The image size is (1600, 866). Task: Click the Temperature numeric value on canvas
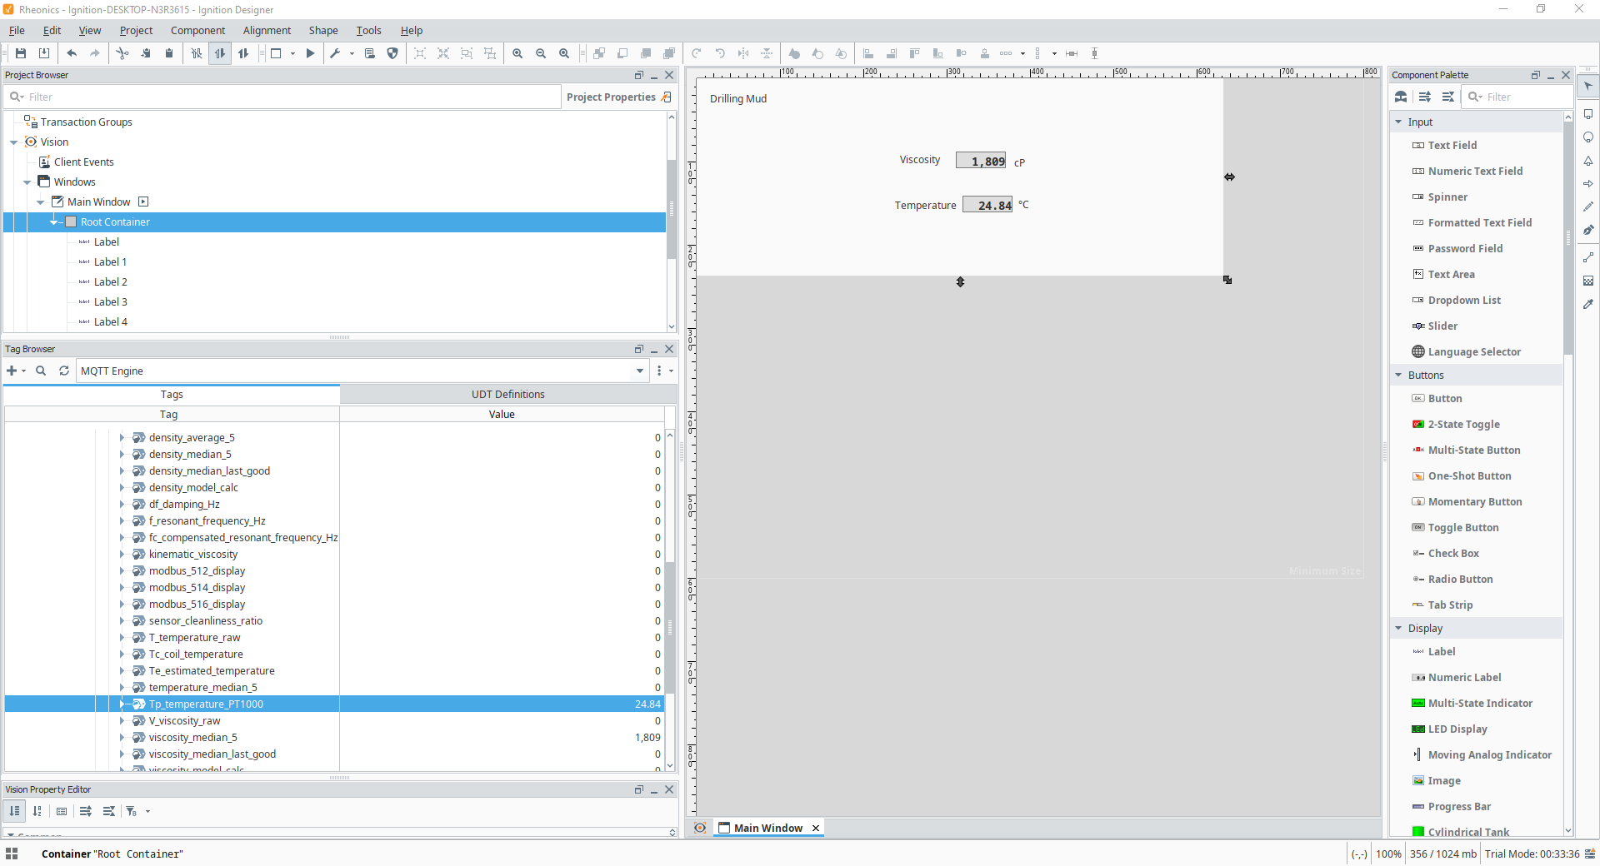pos(987,205)
